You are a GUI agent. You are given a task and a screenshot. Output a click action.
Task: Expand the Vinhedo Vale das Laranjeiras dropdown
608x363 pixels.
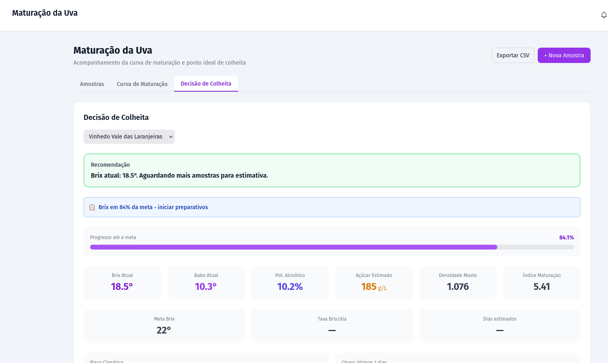pos(129,136)
